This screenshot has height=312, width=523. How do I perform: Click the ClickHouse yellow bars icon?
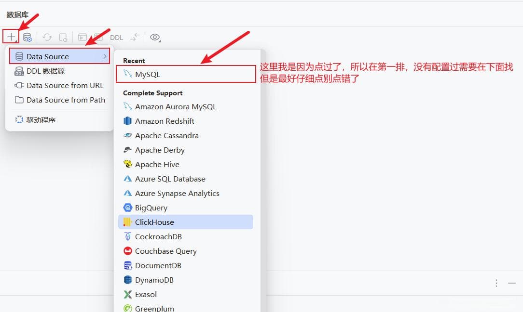click(127, 222)
